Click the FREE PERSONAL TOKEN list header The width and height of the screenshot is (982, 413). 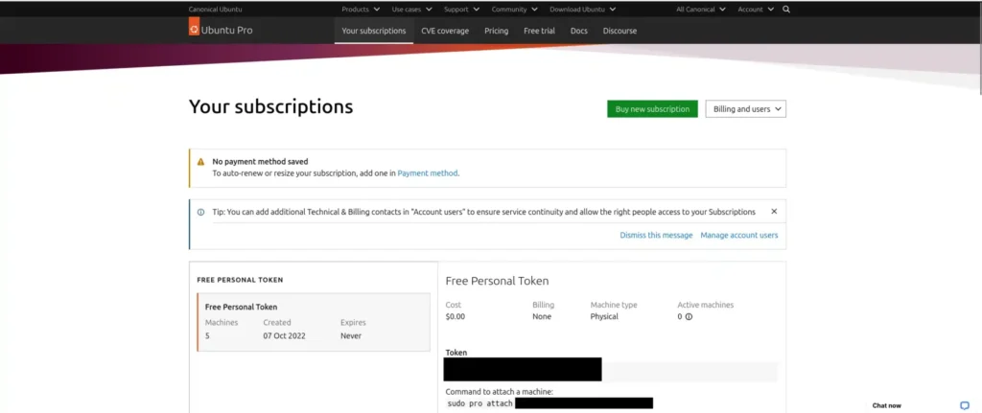[x=240, y=280]
